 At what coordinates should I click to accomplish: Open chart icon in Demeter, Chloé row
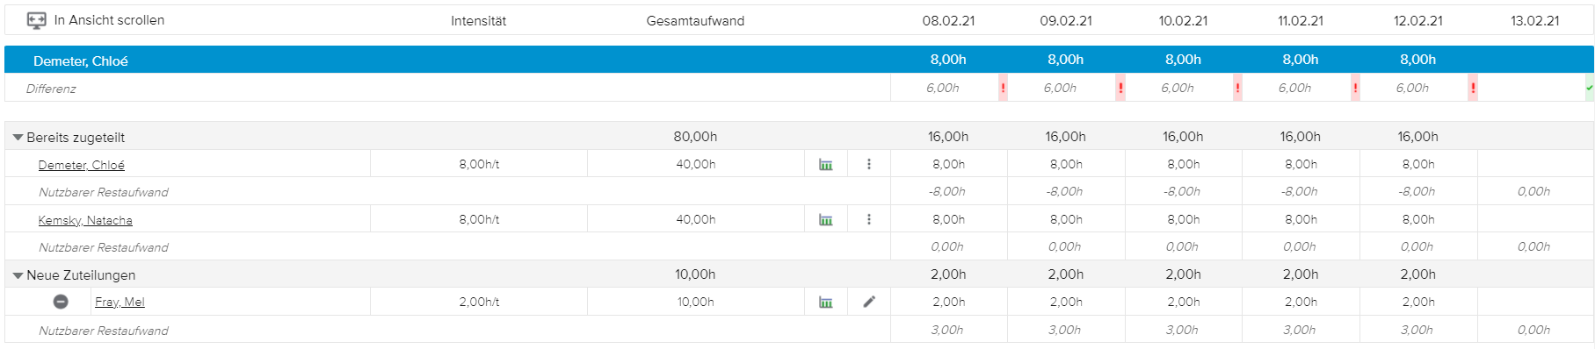pos(825,165)
